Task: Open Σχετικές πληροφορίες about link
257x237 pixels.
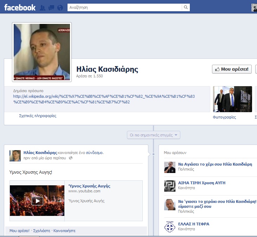Action: click(x=38, y=116)
